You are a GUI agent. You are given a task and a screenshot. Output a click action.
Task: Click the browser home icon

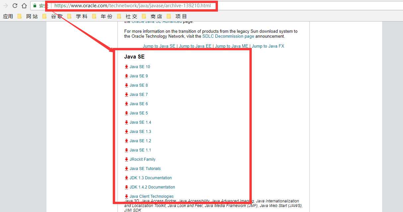click(24, 6)
